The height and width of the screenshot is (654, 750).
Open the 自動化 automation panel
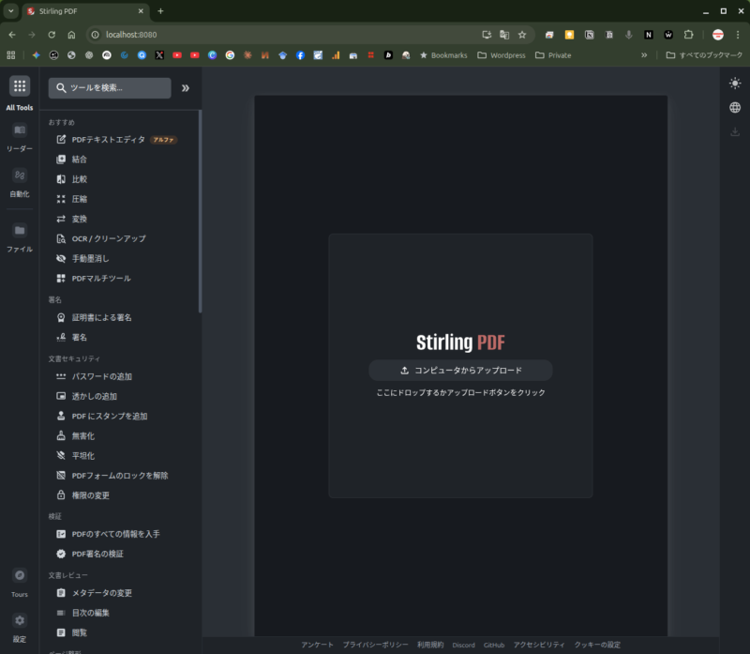[x=20, y=175]
